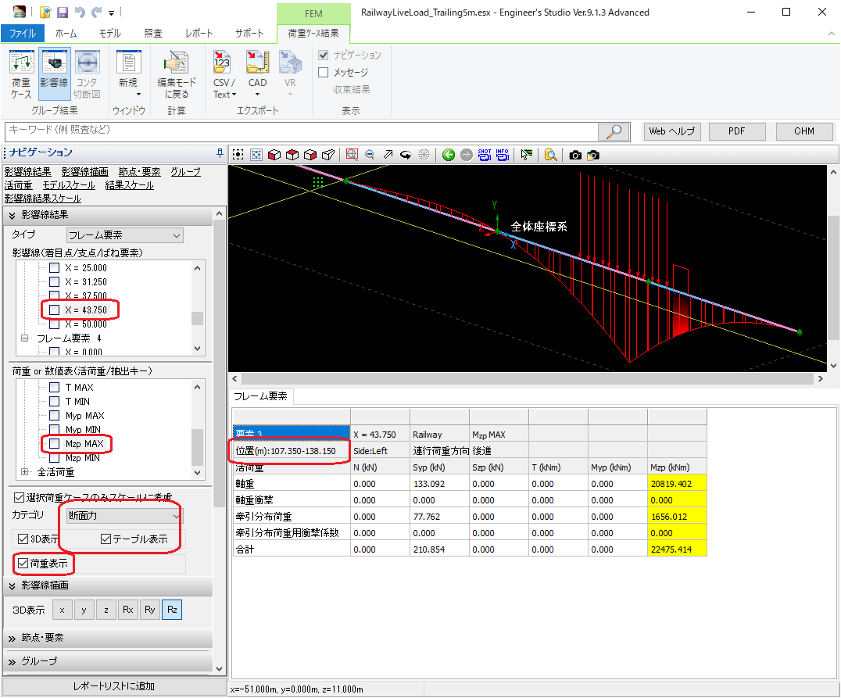This screenshot has height=698, width=841.
Task: Check the X = 43.750 item
Action: (x=55, y=310)
